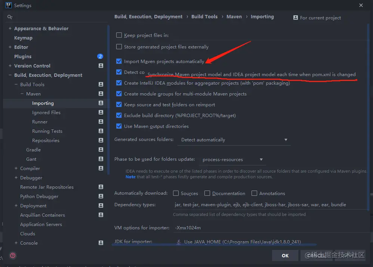This screenshot has width=373, height=267.
Task: Close the Settings dialog
Action: click(x=361, y=5)
